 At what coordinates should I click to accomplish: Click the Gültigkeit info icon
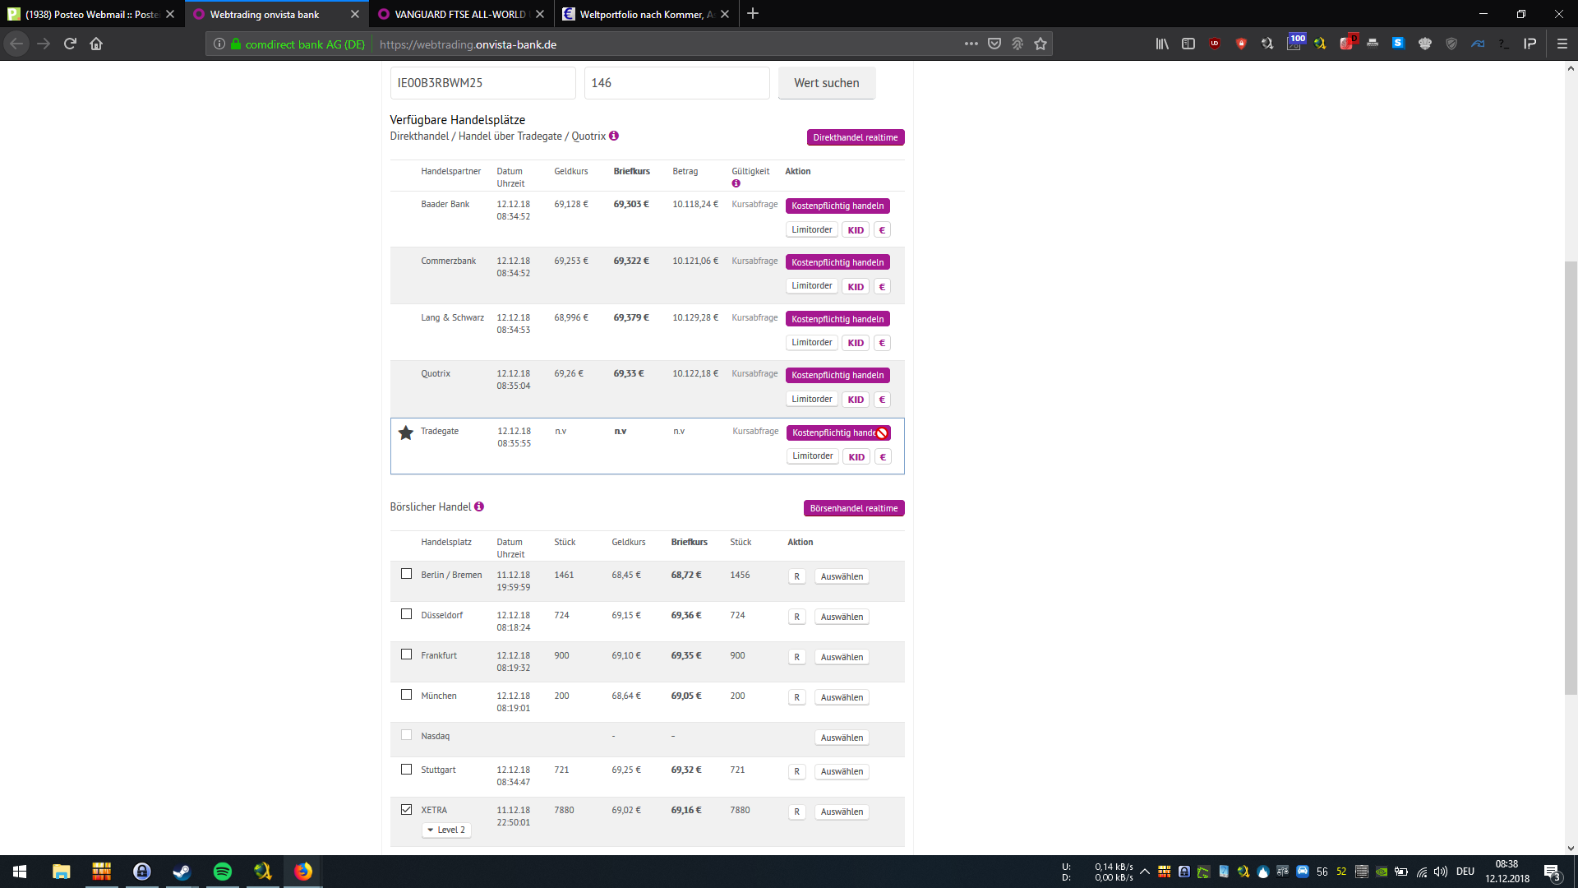coord(736,183)
